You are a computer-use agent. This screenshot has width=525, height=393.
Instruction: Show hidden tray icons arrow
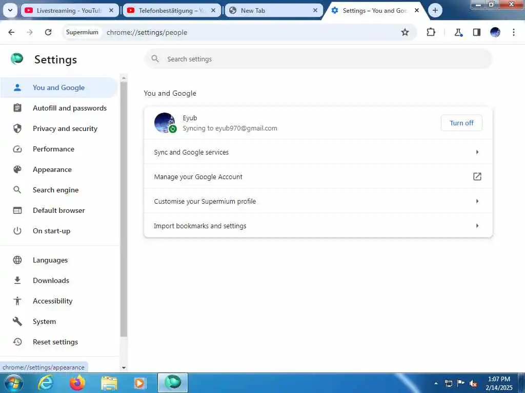[436, 383]
